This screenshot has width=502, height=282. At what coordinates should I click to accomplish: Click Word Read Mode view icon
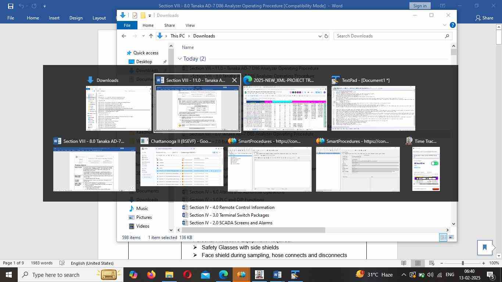coord(404,263)
